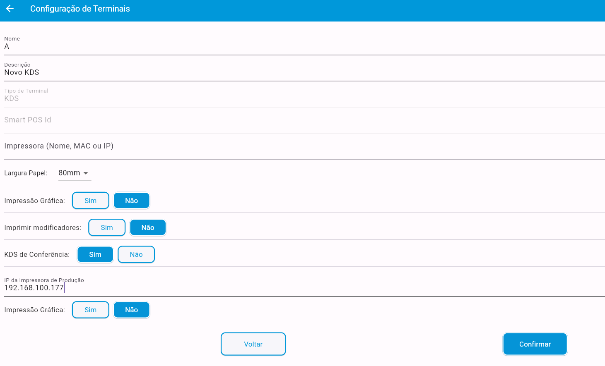This screenshot has width=605, height=366.
Task: Open the Largura Papel 80mm dropdown
Action: pyautogui.click(x=70, y=173)
